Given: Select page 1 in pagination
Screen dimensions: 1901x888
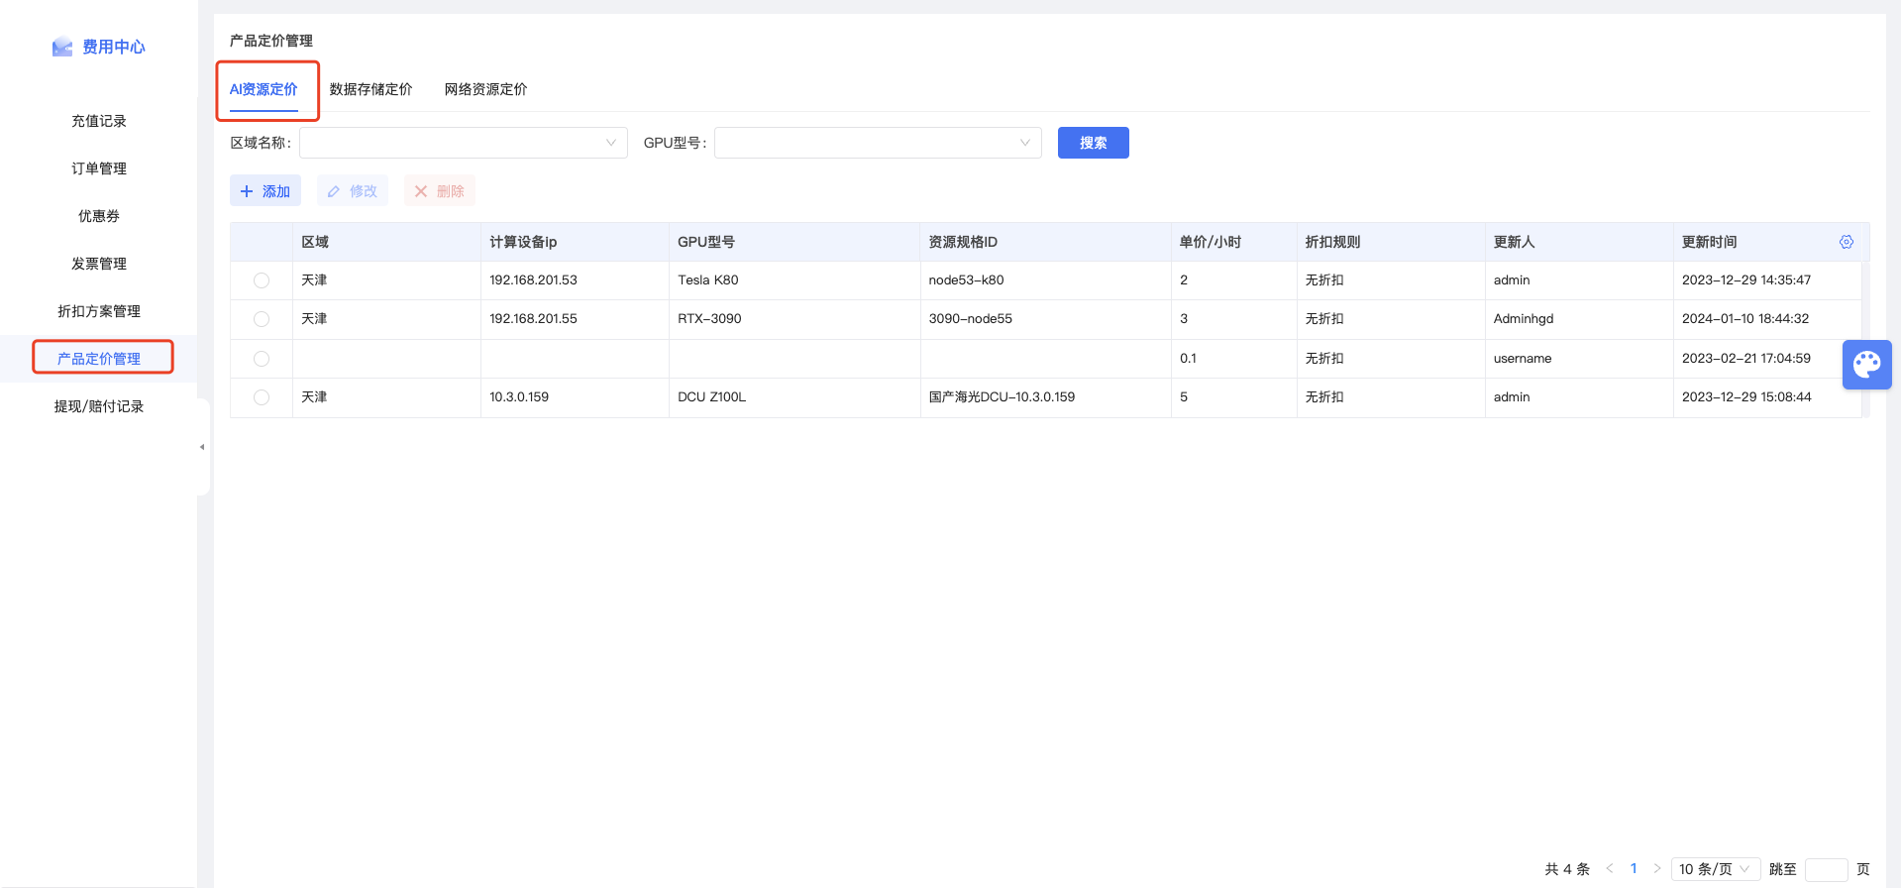Looking at the screenshot, I should coord(1634,869).
